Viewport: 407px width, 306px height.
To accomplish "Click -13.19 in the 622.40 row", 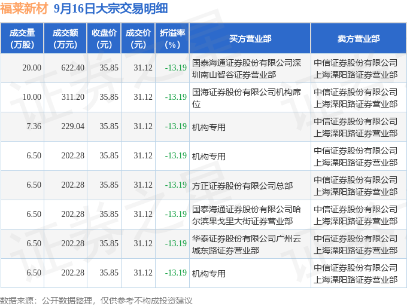I will (x=176, y=68).
